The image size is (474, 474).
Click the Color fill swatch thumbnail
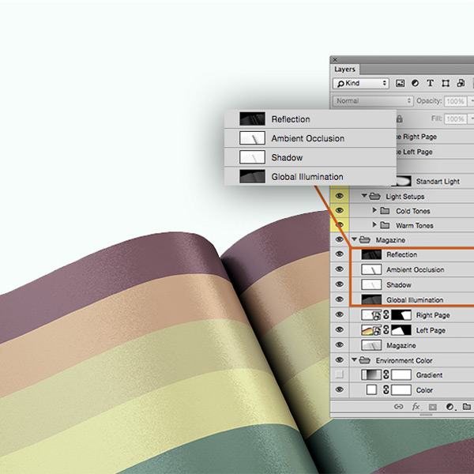click(371, 390)
